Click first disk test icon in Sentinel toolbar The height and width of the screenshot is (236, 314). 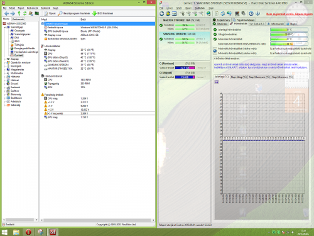point(182,14)
